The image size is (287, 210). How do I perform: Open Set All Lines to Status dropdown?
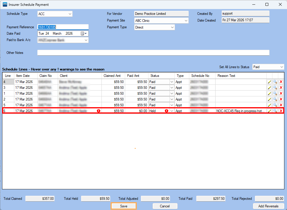282,67
